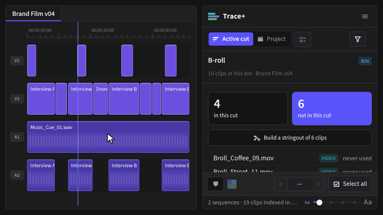Click the "2 sequences · 19 clips indexed" status
Image resolution: width=383 pixels, height=215 pixels.
pyautogui.click(x=253, y=202)
